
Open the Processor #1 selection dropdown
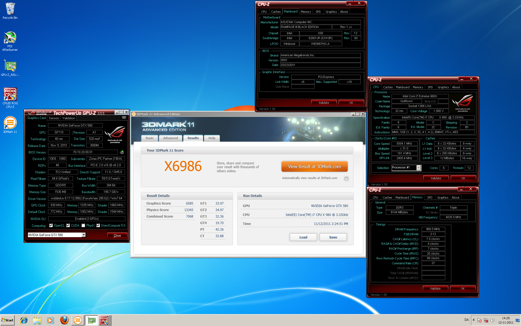pos(418,168)
